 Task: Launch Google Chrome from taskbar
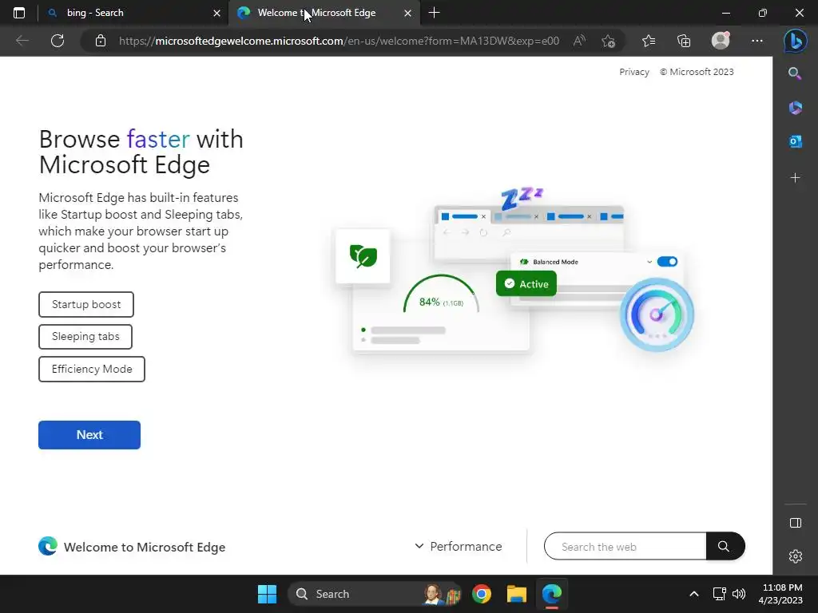pyautogui.click(x=482, y=594)
